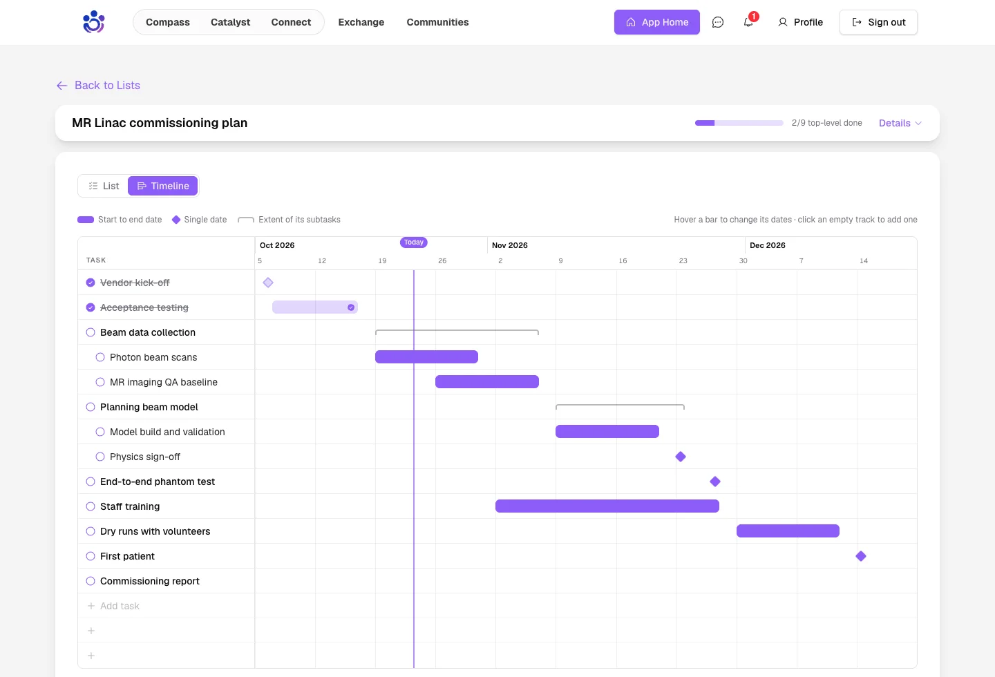Click the MR imaging QA baseline bar
The image size is (995, 677).
click(487, 382)
